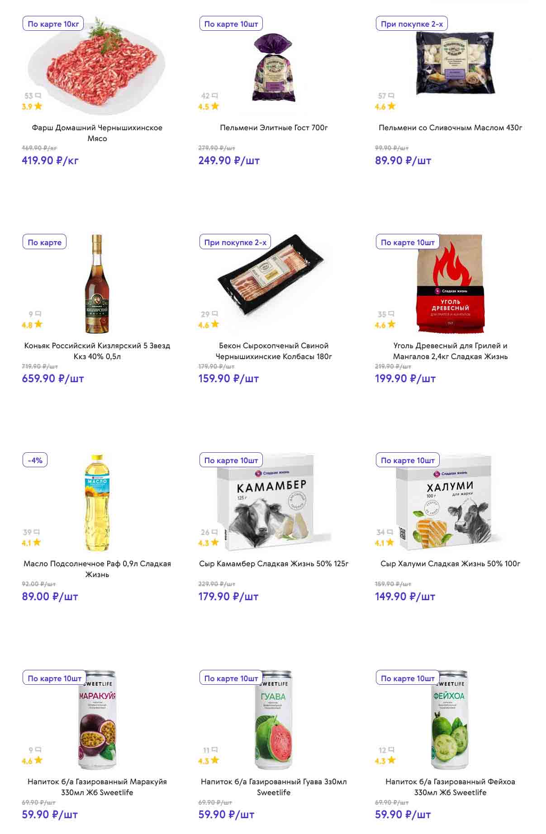The height and width of the screenshot is (834, 546).
Task: Click the comments icon on Напиток Фейхоа
Action: pyautogui.click(x=391, y=750)
